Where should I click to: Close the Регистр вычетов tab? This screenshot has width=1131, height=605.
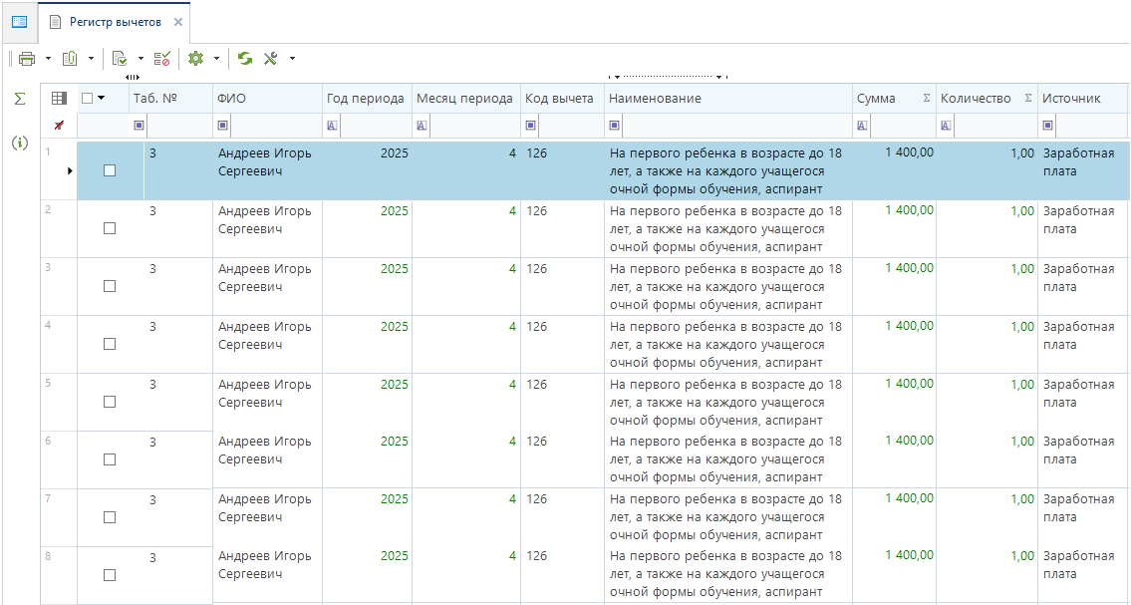pyautogui.click(x=178, y=22)
